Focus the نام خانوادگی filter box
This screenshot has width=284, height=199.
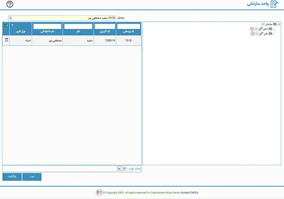click(x=47, y=27)
